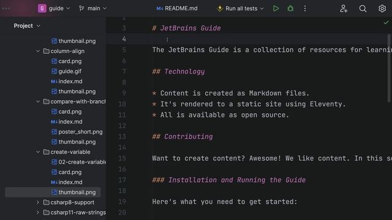
Task: Open the add collaborator icon
Action: [x=344, y=9]
